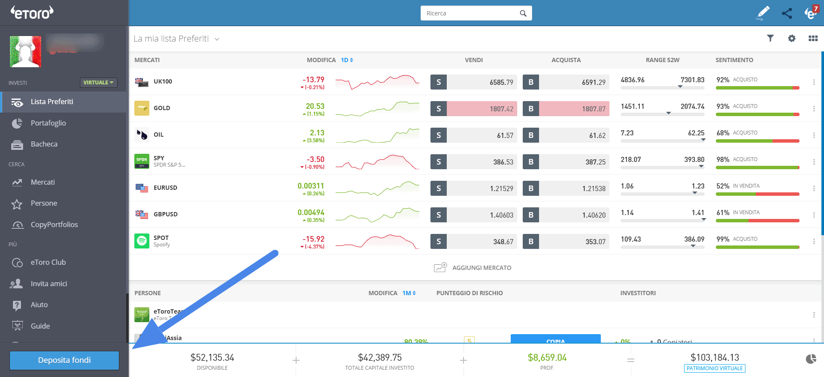824x377 pixels.
Task: Click UK100 52-week range slider
Action: pyautogui.click(x=663, y=88)
